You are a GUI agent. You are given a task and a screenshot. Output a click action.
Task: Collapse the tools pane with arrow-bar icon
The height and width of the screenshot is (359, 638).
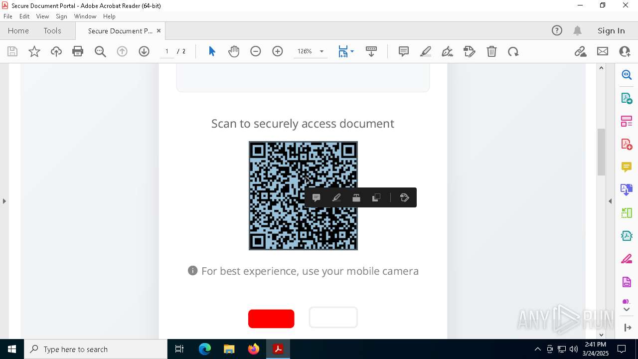click(x=627, y=328)
